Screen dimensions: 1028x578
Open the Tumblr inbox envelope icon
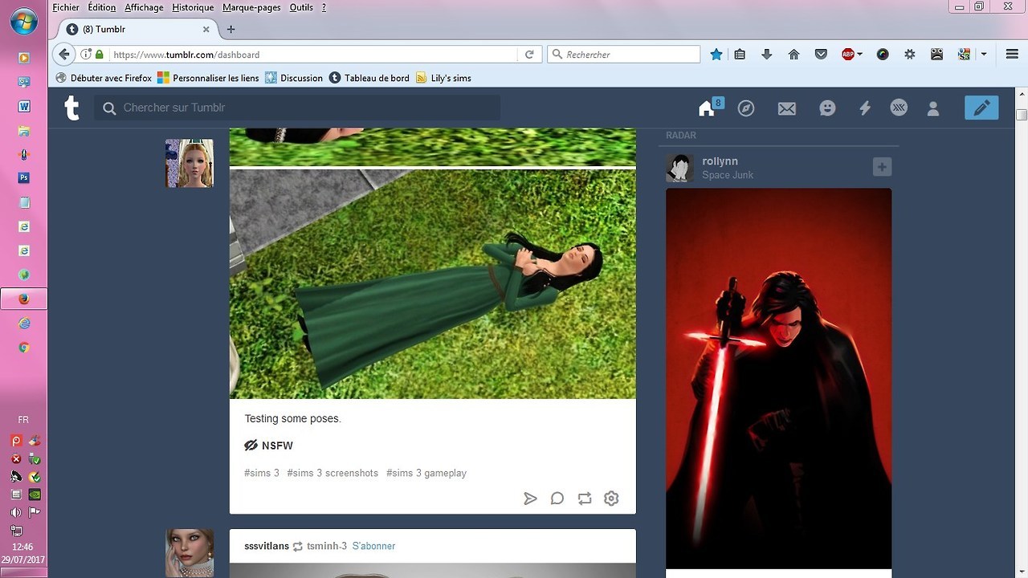pos(786,108)
